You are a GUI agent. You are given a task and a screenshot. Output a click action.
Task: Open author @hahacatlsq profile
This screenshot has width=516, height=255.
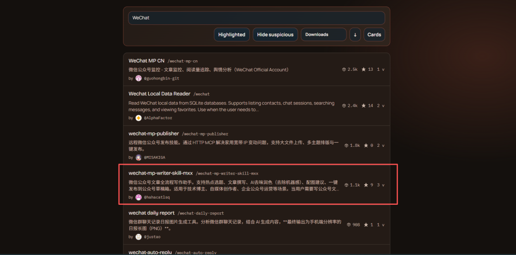click(157, 197)
